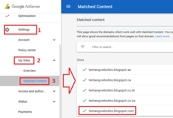This screenshot has width=173, height=118.
Task: Click checkmark beside tentangwebsites.blogspot.ae
Action: [84, 70]
